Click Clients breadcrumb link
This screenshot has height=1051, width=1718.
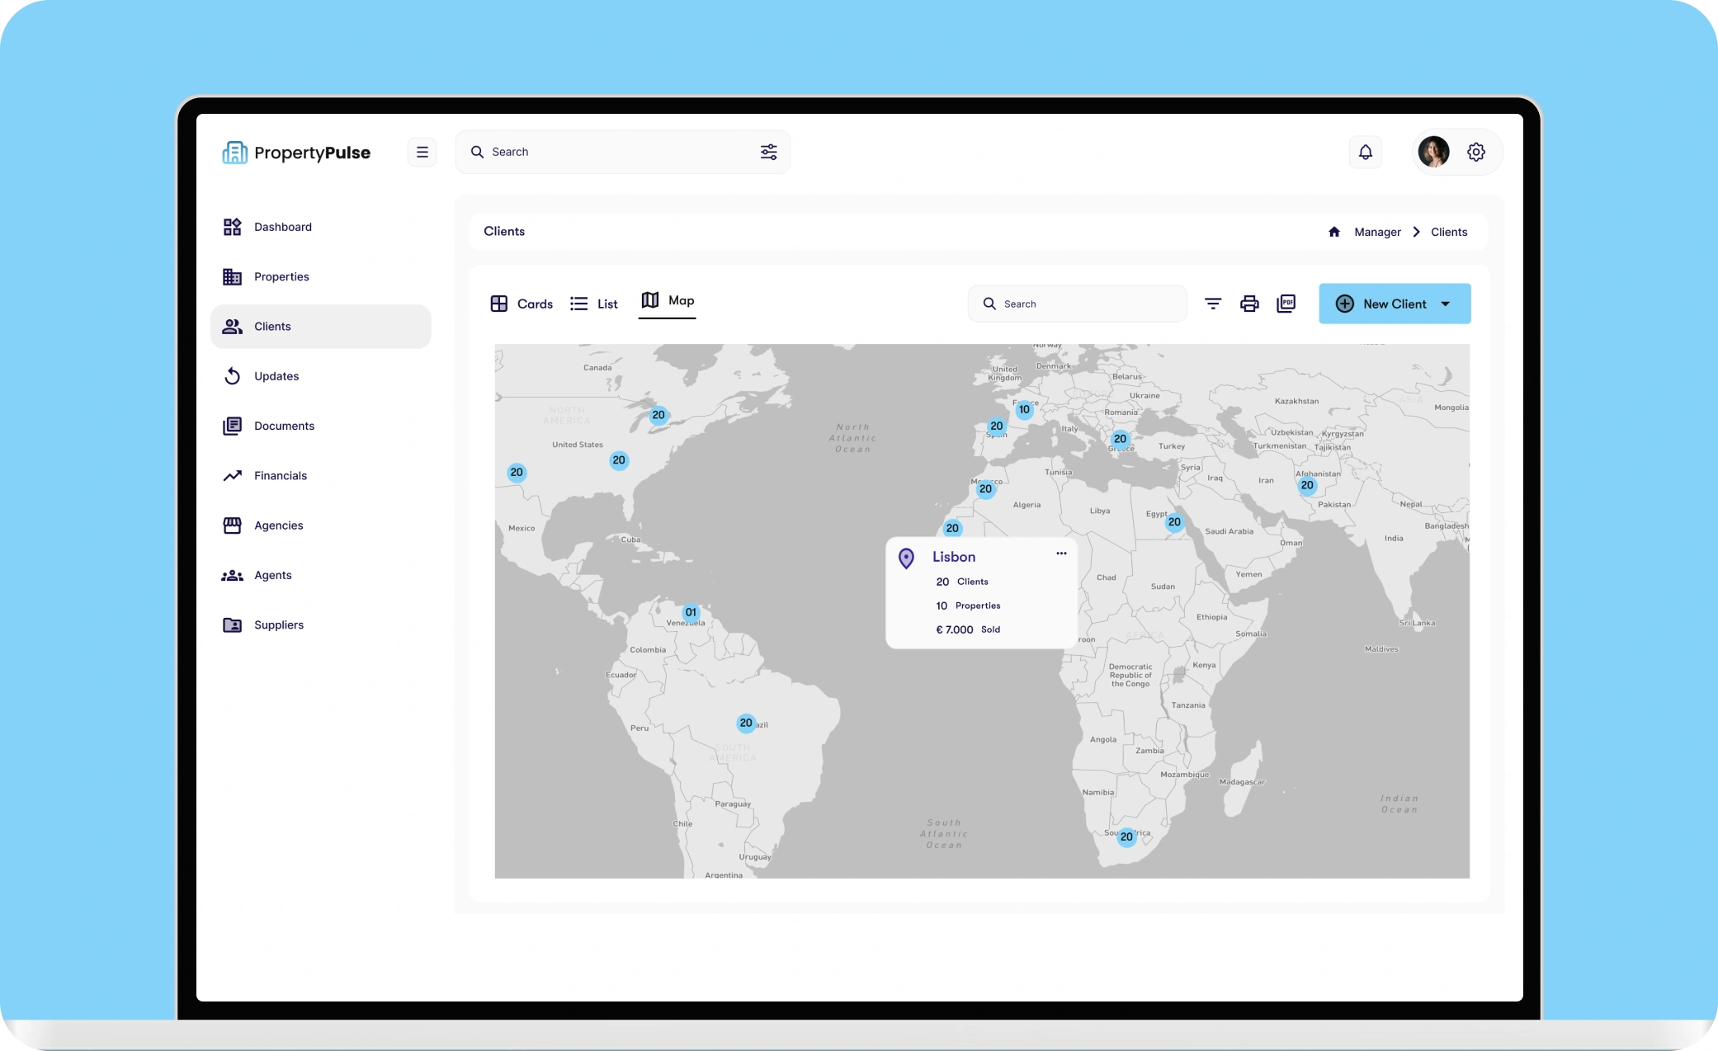(x=1449, y=232)
